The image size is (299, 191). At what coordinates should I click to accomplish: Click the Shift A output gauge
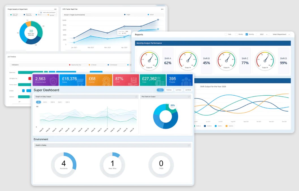click(149, 60)
